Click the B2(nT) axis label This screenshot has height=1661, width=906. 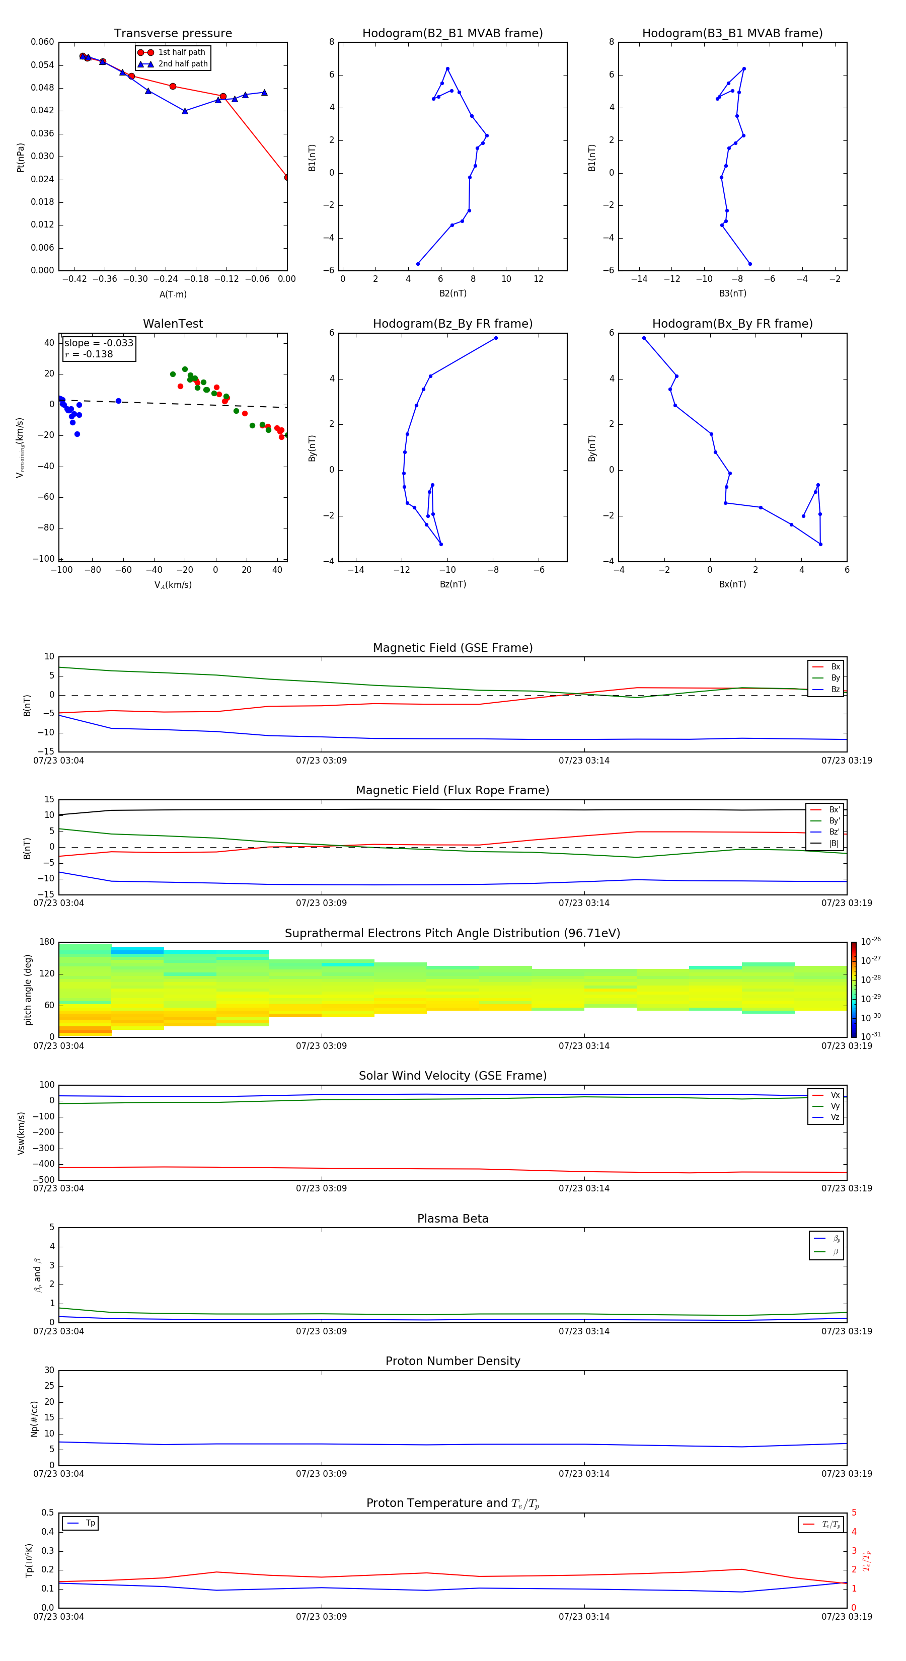click(452, 293)
